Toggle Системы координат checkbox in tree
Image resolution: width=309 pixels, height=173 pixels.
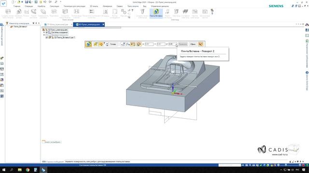[x=47, y=32]
